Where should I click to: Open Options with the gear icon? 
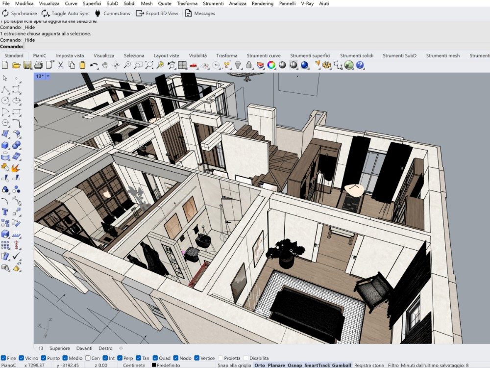click(327, 65)
